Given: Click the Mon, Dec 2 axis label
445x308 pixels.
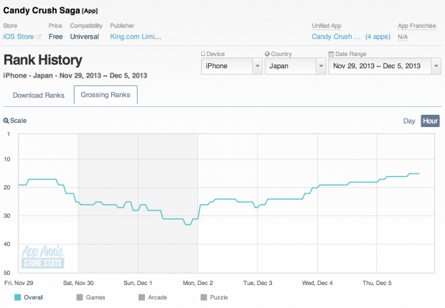Looking at the screenshot, I should [x=198, y=283].
